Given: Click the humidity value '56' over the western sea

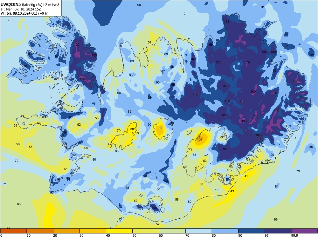Looking at the screenshot, I should tap(18, 144).
